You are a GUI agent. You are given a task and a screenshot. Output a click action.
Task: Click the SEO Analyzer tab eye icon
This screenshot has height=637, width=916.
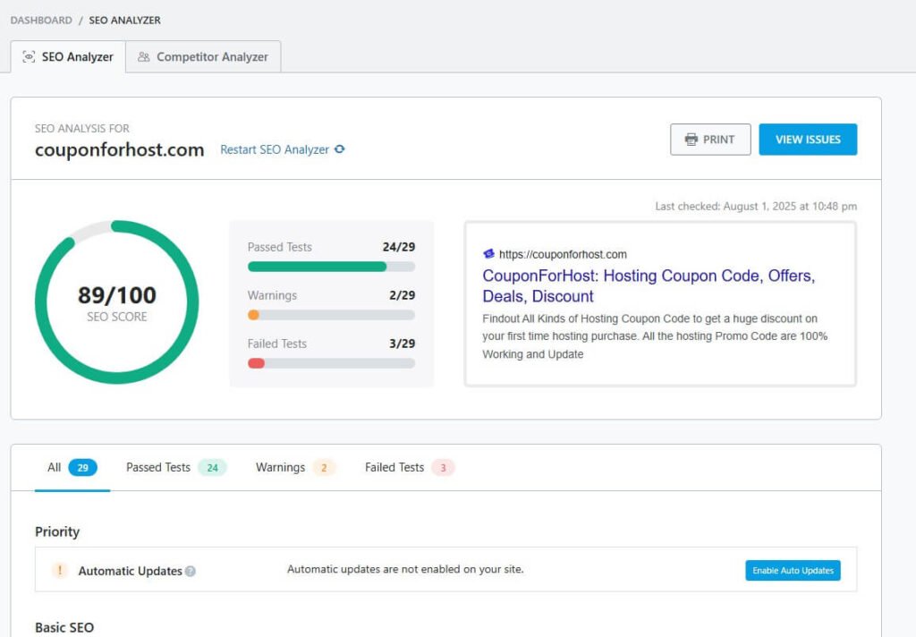[29, 56]
